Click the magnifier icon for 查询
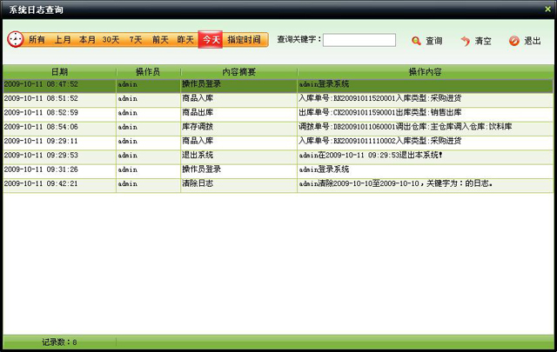The image size is (557, 352). [416, 41]
